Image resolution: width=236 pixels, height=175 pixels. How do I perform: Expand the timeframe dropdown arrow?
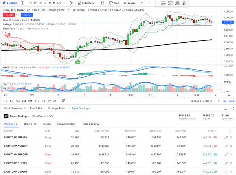pos(64,3)
